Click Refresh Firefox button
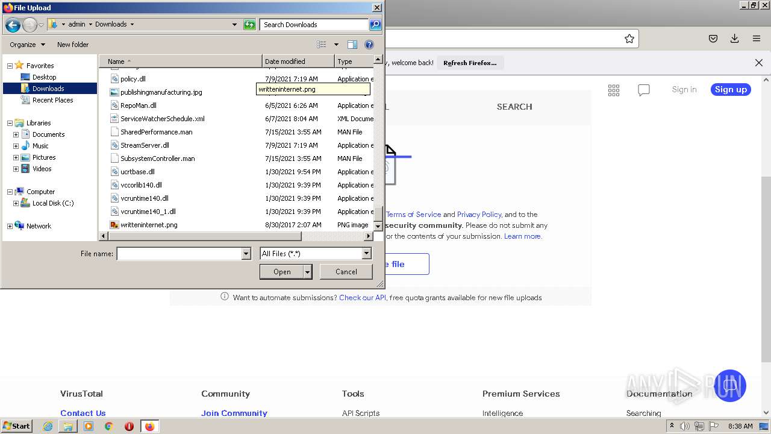 470,63
